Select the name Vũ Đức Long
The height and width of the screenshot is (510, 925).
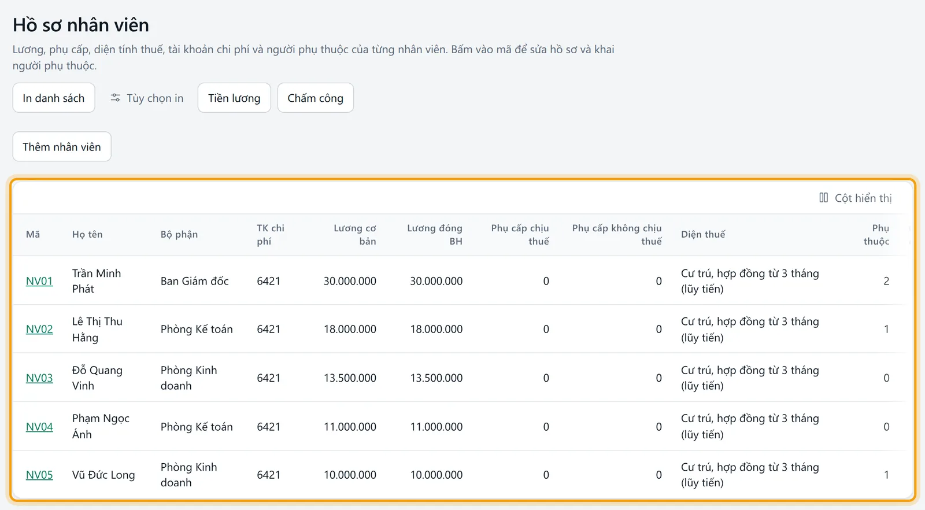point(103,475)
